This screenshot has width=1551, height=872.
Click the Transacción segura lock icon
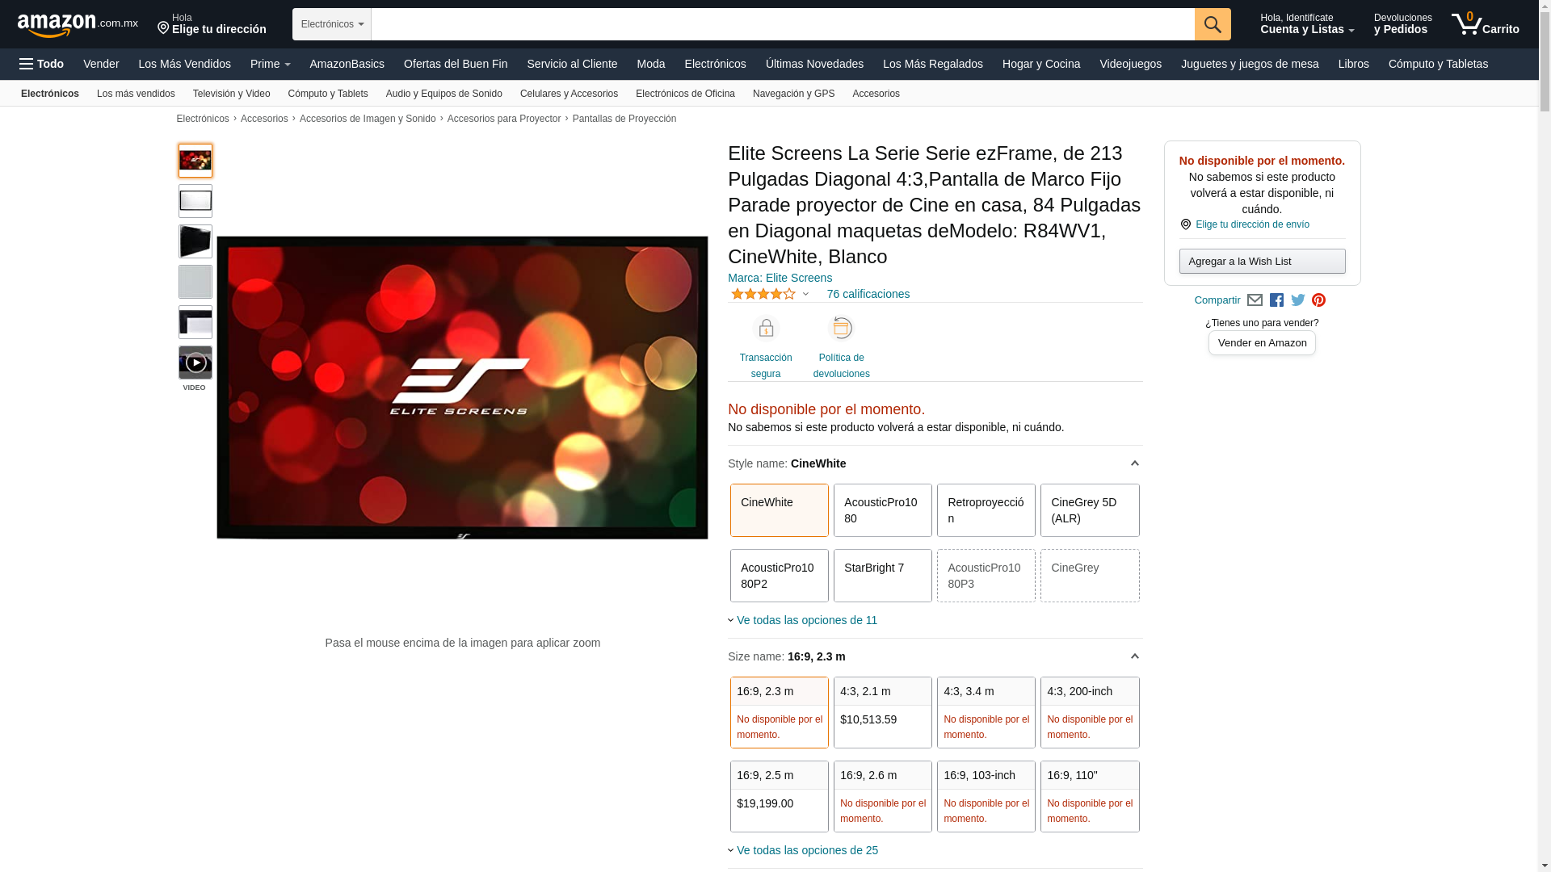click(x=765, y=329)
